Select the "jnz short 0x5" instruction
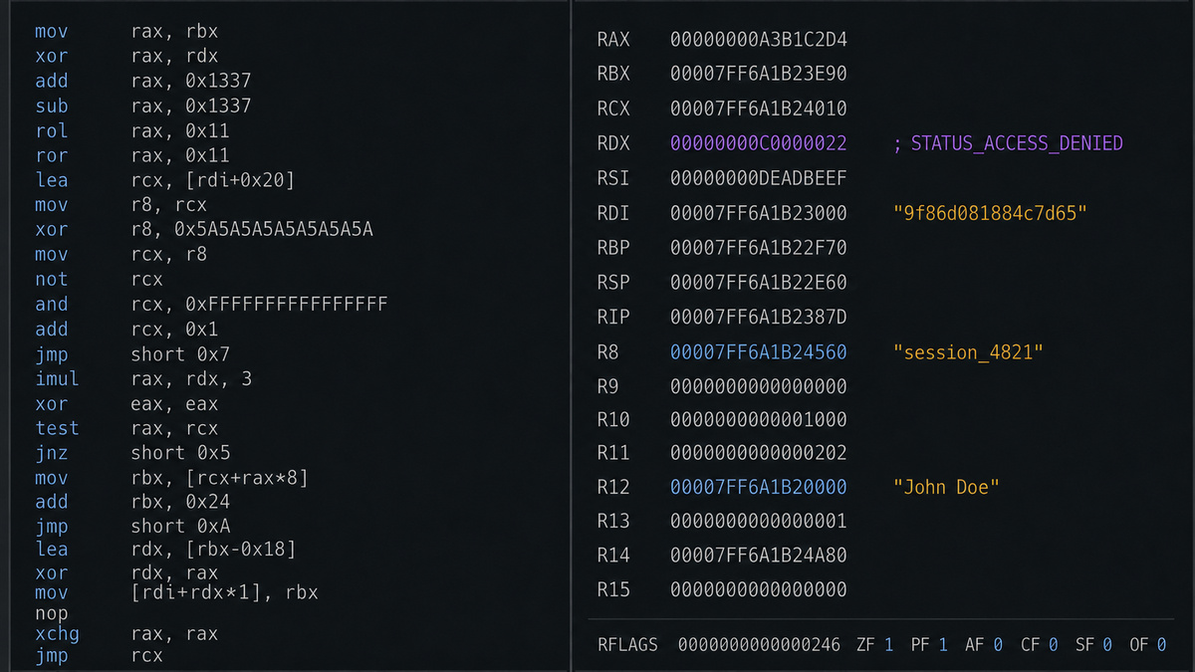 (132, 453)
